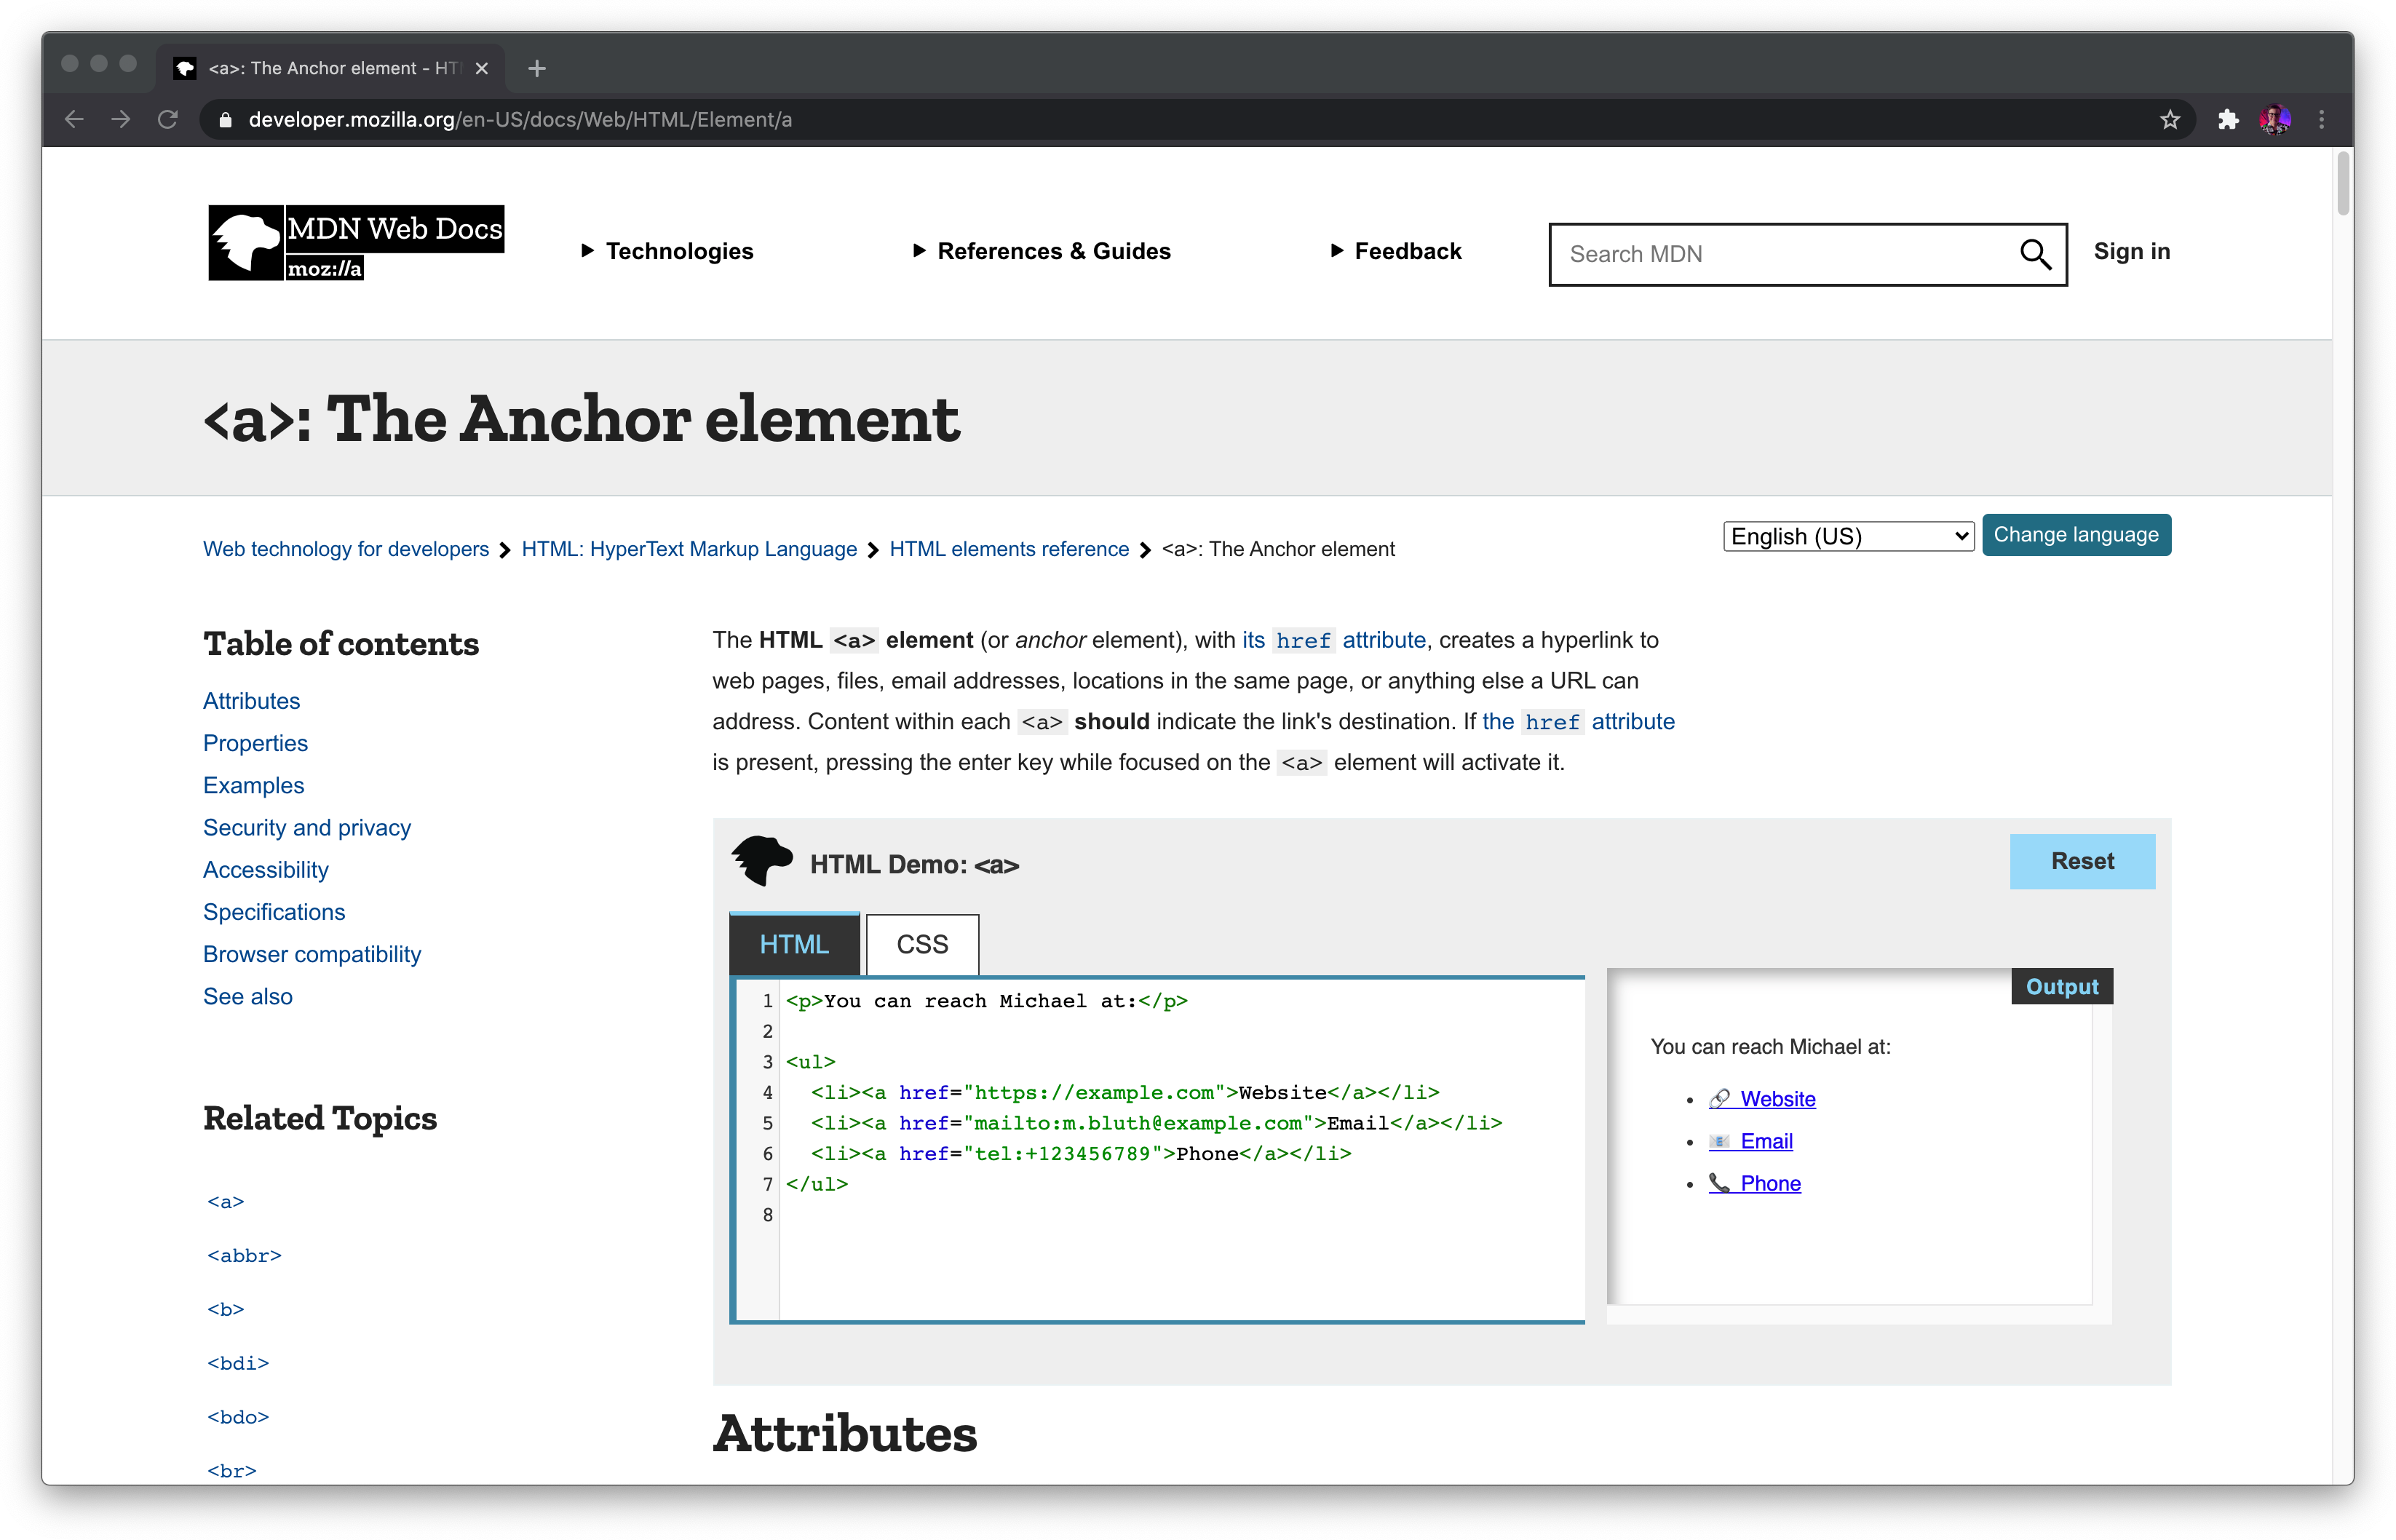
Task: Click the MDN Web Docs logo
Action: coord(355,243)
